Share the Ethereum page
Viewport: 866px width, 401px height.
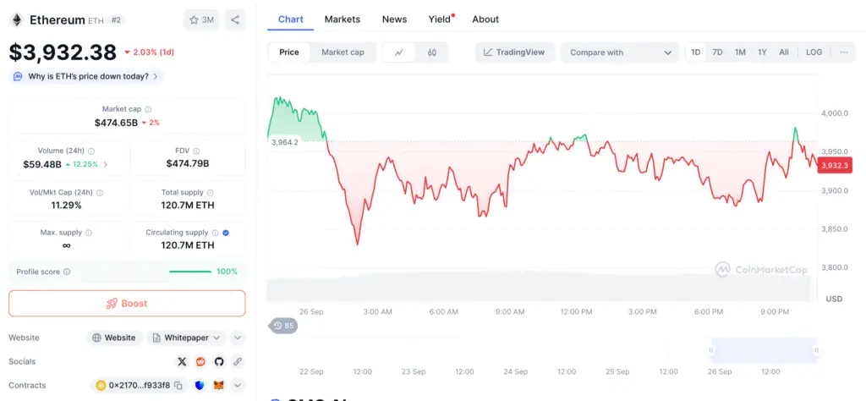tap(235, 20)
